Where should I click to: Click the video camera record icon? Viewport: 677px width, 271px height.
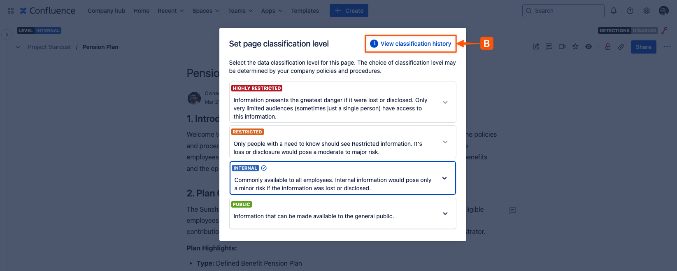[x=562, y=47]
